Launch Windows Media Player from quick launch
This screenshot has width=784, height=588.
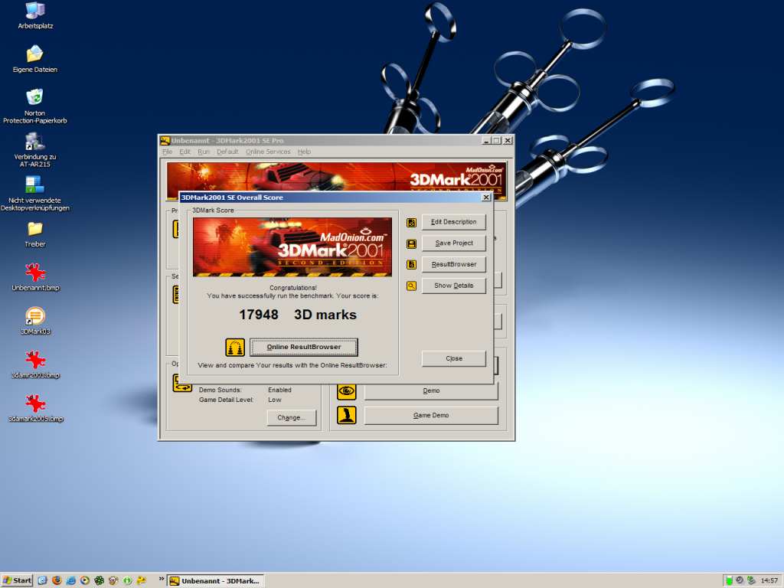(85, 580)
